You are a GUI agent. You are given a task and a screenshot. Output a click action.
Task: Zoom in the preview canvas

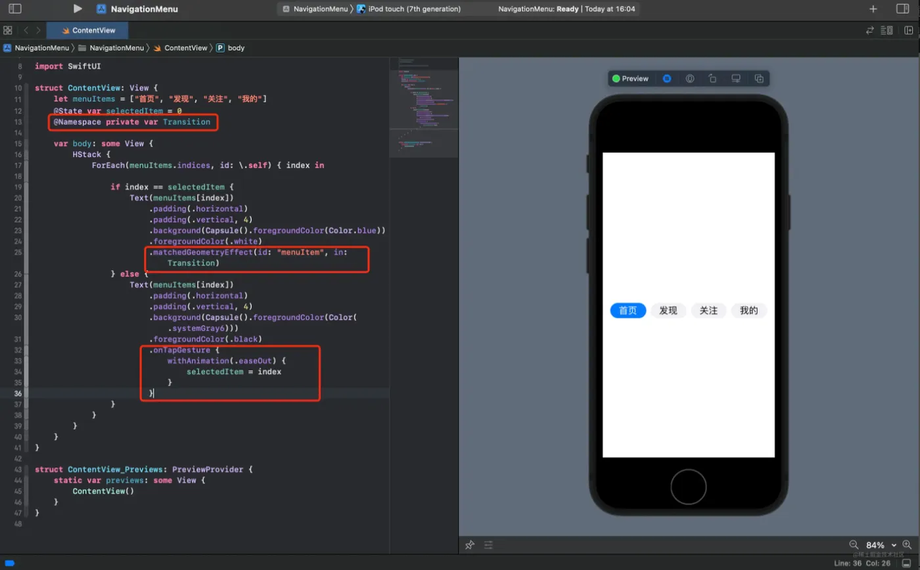click(x=907, y=545)
